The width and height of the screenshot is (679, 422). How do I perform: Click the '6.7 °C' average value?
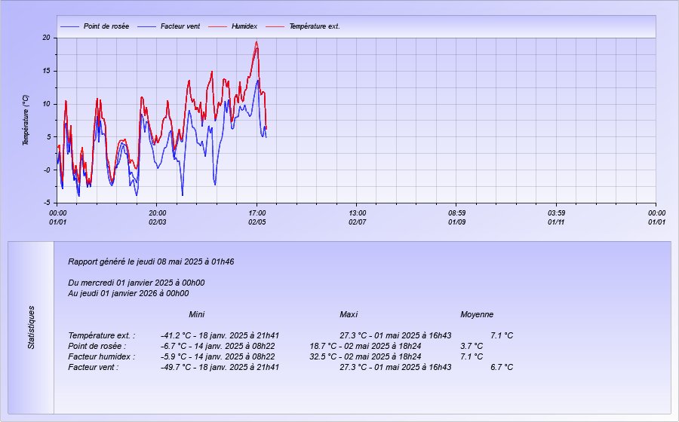[x=502, y=367]
